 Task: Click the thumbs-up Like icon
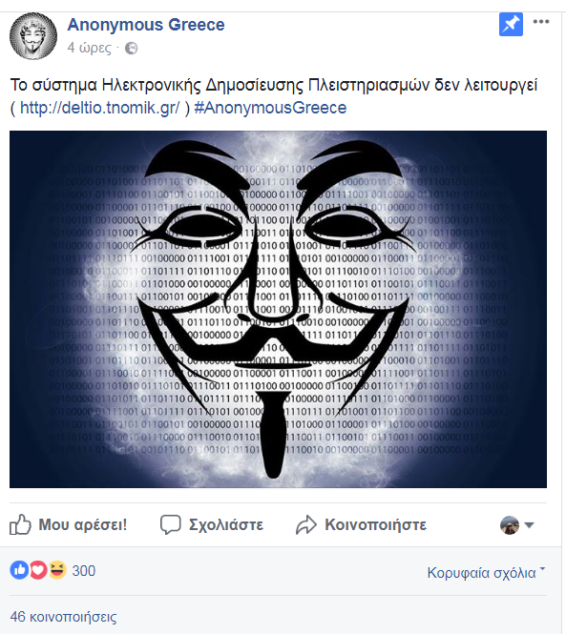tap(20, 524)
